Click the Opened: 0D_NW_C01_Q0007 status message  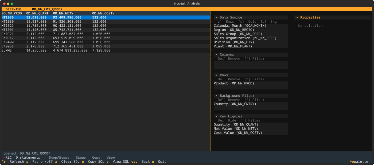[x=27, y=154]
